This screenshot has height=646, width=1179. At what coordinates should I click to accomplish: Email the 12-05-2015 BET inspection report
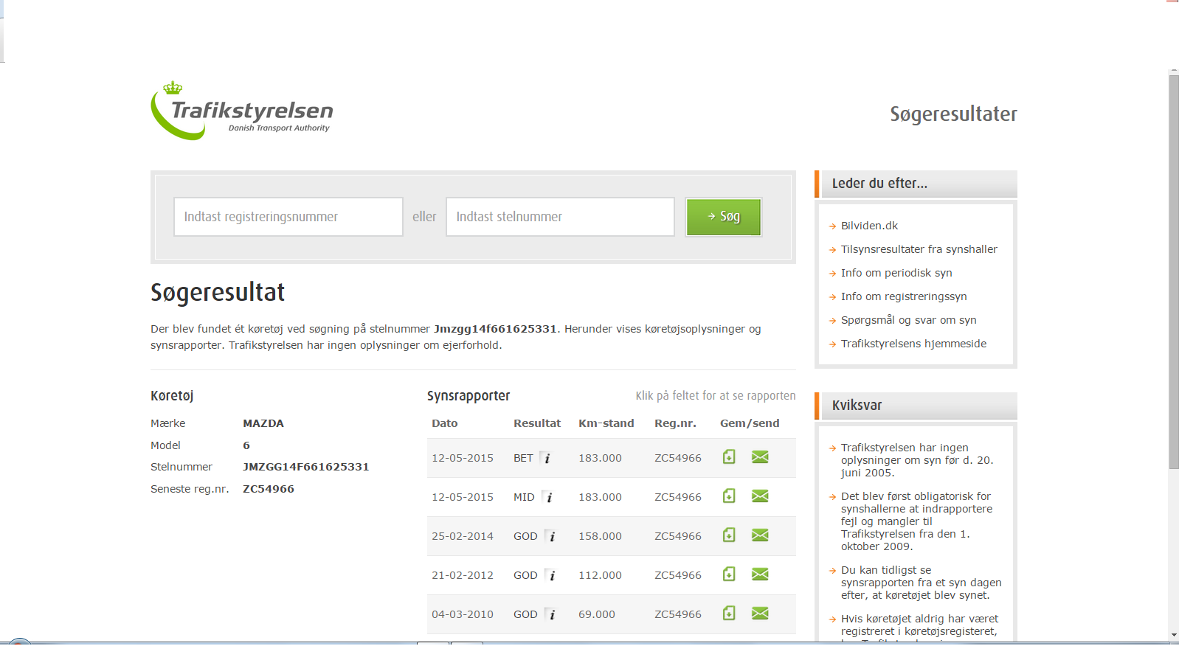(x=760, y=457)
